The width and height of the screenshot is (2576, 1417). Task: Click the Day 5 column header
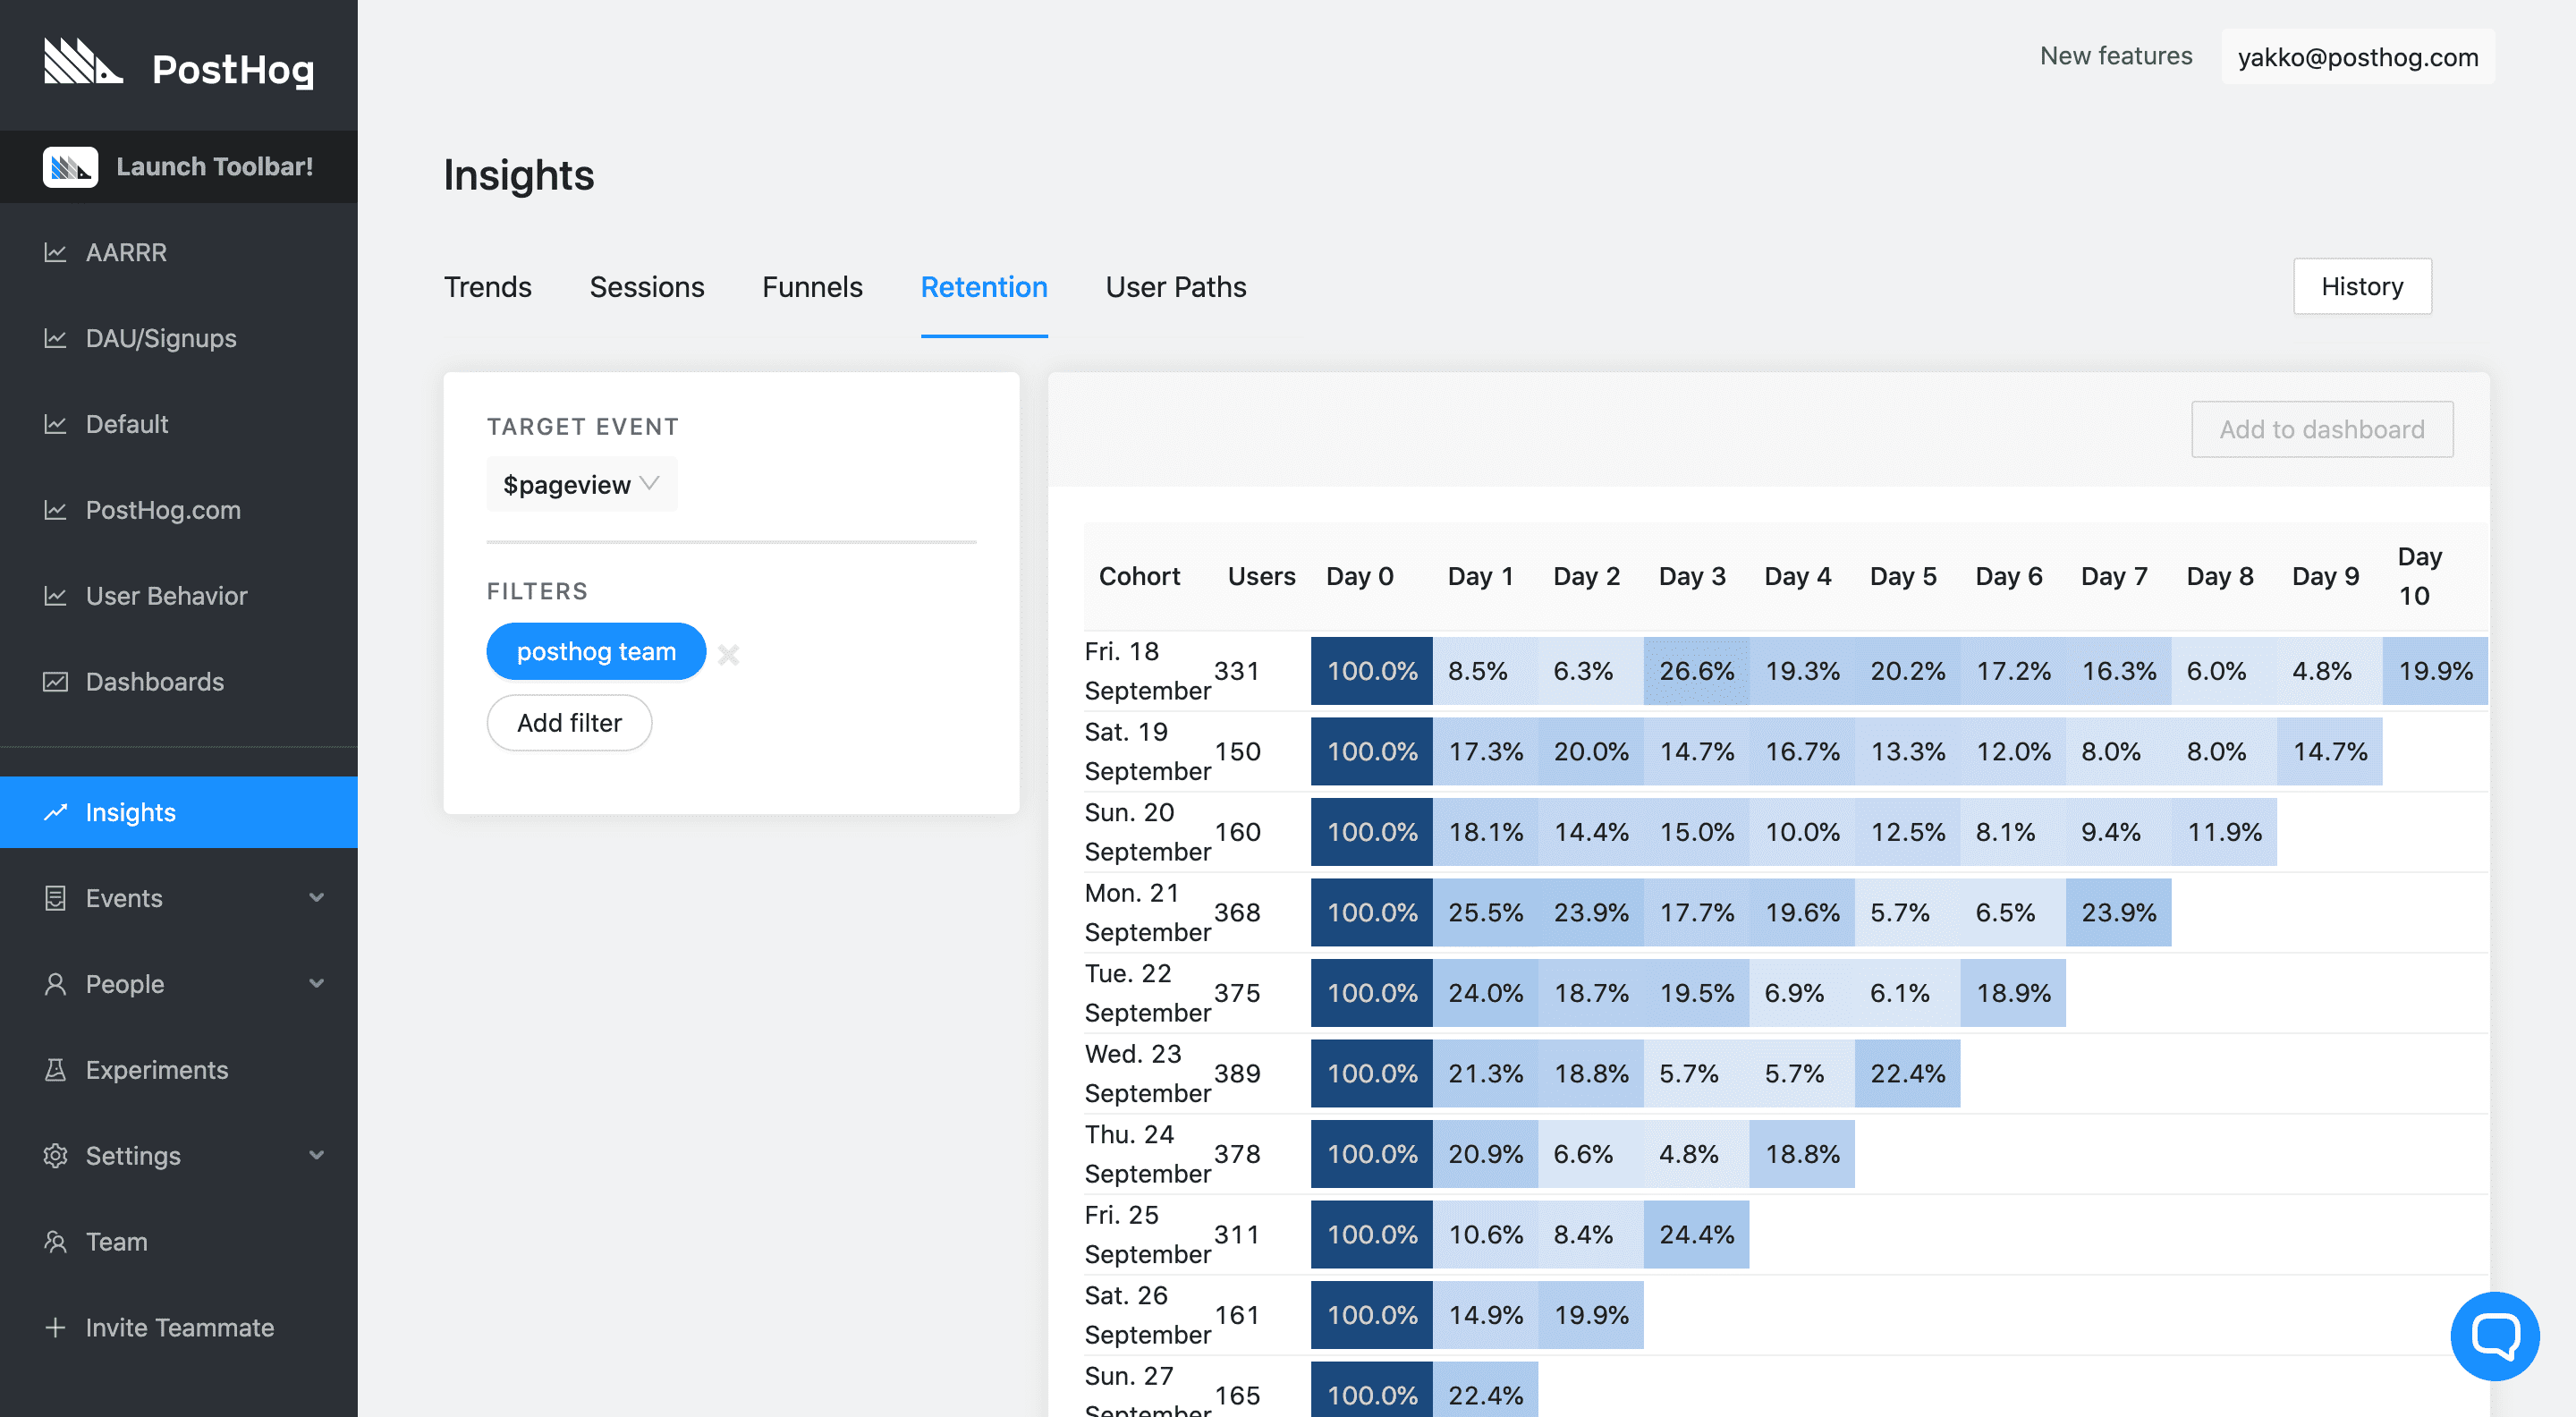(x=1903, y=576)
